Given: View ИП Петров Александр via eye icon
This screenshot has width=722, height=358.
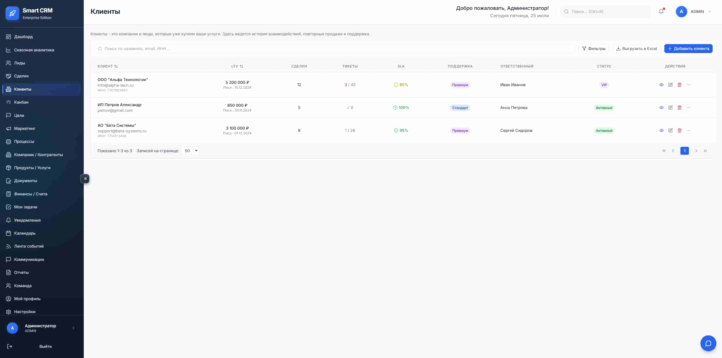Looking at the screenshot, I should (x=661, y=108).
